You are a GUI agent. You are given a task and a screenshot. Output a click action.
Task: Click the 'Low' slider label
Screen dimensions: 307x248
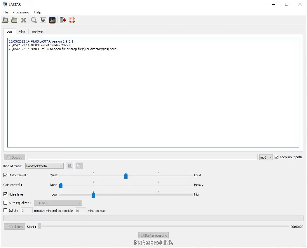(55, 194)
